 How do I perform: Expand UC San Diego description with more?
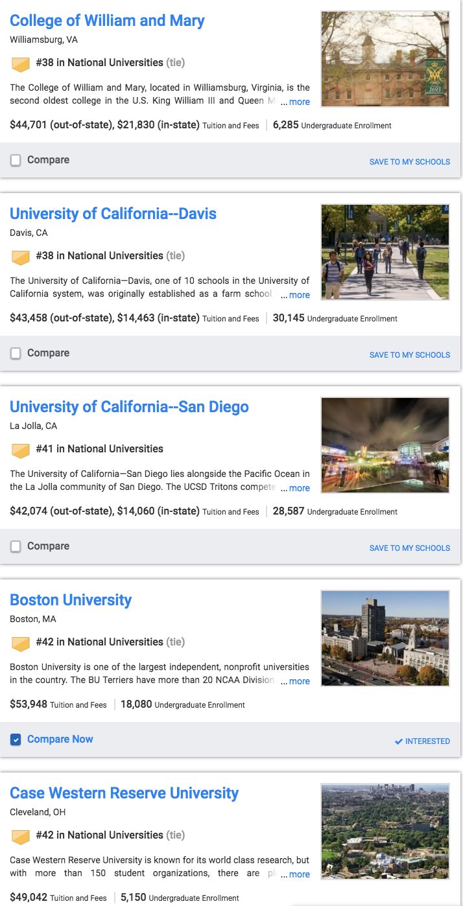[299, 488]
